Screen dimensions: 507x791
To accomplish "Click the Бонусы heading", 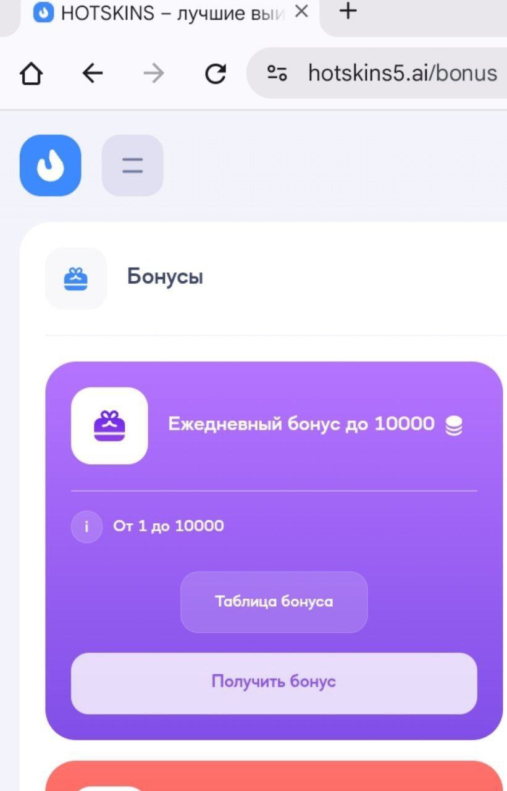I will point(165,277).
